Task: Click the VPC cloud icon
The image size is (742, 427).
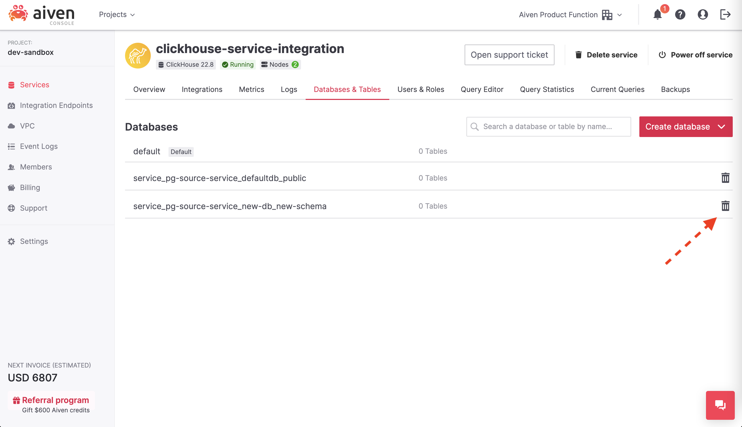Action: pyautogui.click(x=11, y=126)
